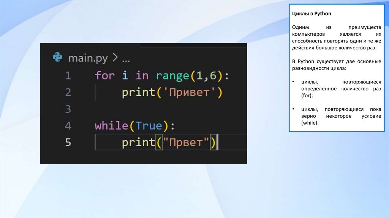
Task: Click the paragraph starting 'Одним из преимуществ'
Action: (337, 38)
